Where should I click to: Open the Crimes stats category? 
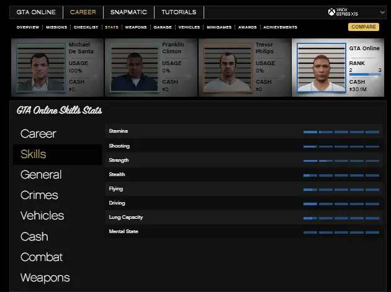[39, 195]
